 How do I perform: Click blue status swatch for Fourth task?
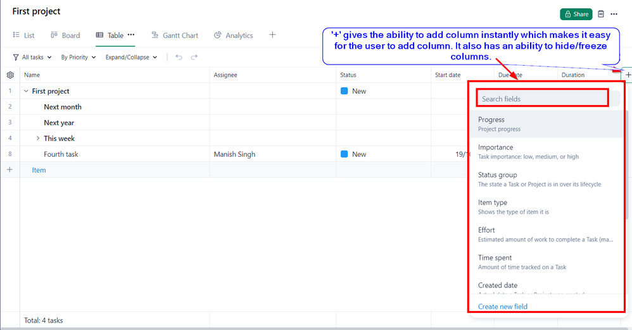[344, 154]
